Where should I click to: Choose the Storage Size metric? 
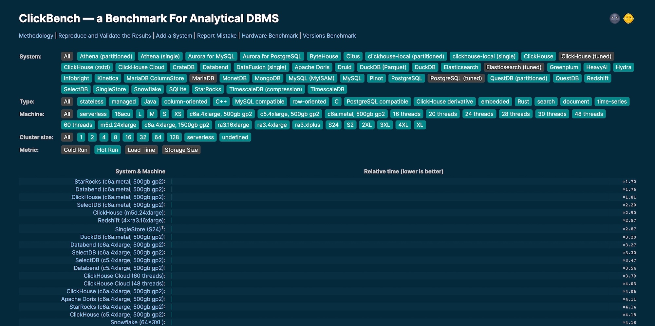[181, 150]
